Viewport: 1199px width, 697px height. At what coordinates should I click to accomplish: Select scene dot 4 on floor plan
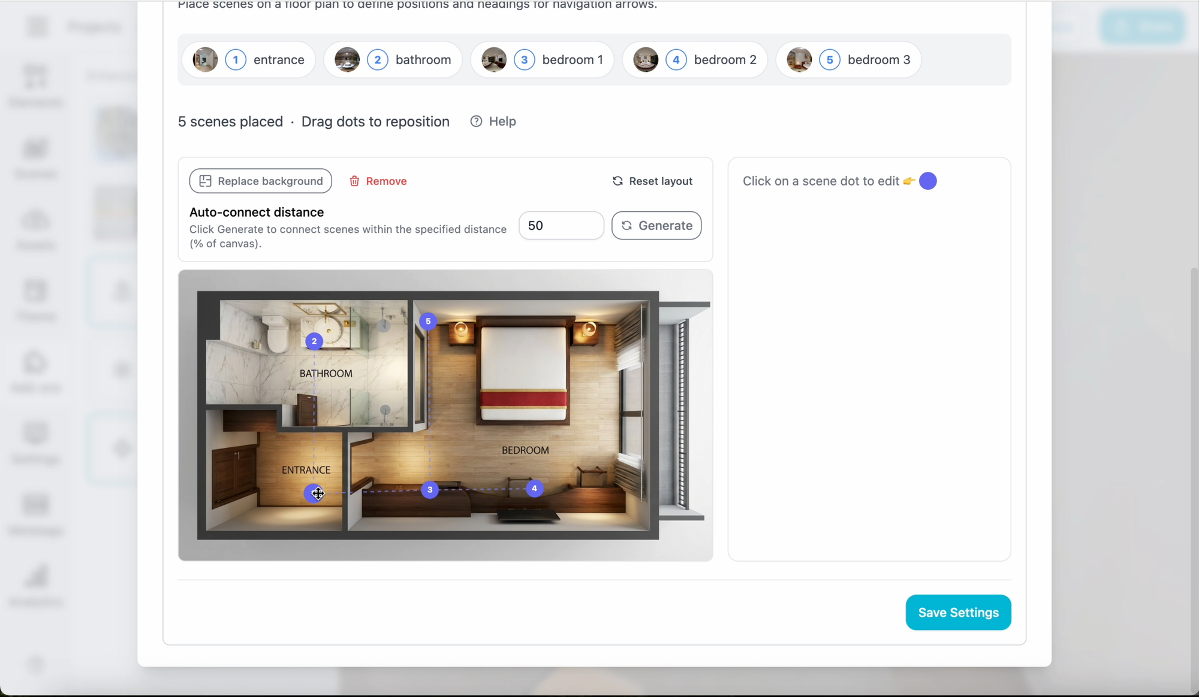(x=534, y=489)
